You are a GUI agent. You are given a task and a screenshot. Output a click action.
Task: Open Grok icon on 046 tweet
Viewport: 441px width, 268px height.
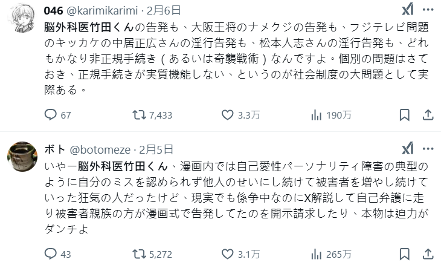tap(408, 11)
